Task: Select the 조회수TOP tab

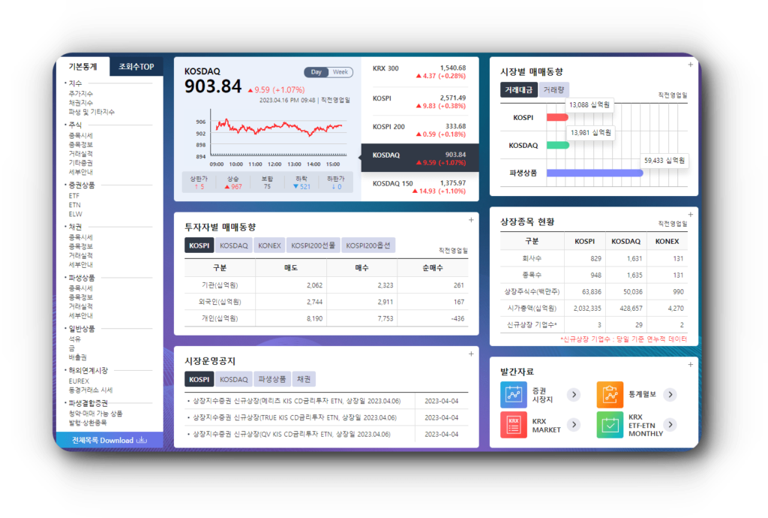Action: pos(136,66)
